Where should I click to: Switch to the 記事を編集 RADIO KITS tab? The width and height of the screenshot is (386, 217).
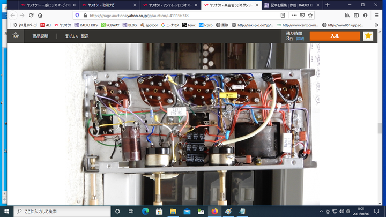292,5
